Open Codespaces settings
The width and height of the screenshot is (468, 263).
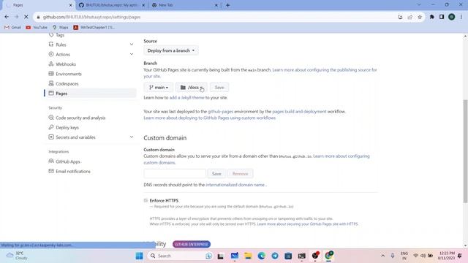[67, 84]
